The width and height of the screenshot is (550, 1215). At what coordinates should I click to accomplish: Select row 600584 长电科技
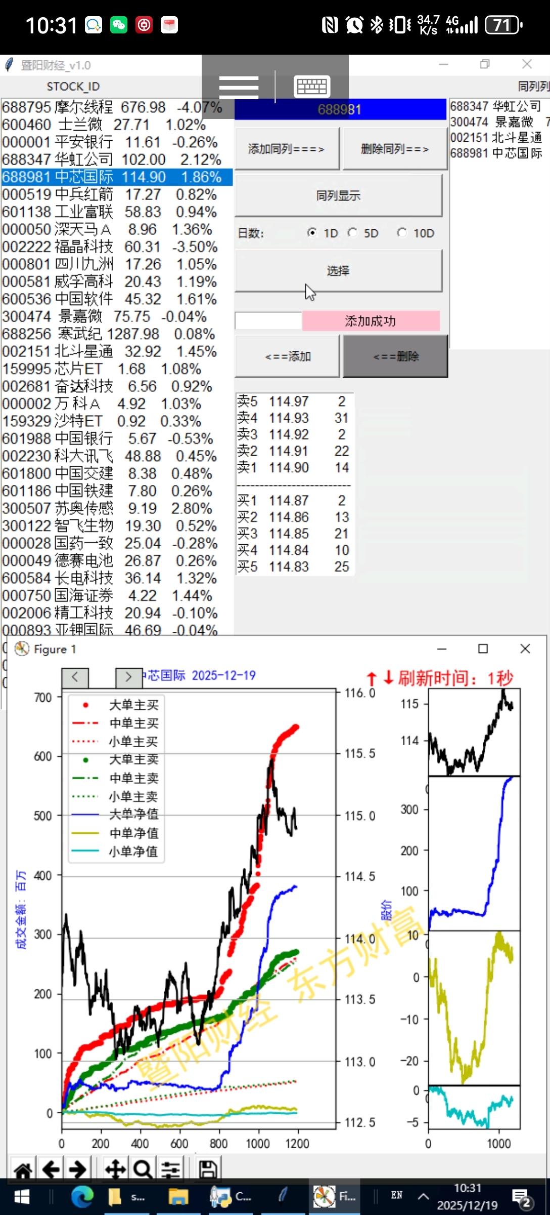[116, 578]
